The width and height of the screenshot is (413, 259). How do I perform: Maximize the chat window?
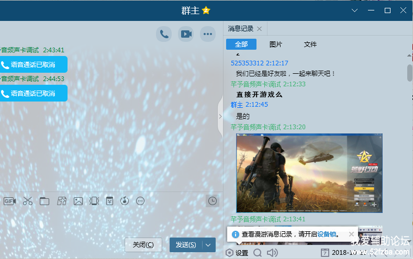pos(387,10)
